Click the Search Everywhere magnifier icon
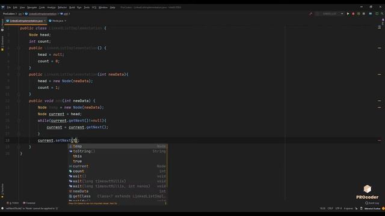Screen dimensions: 385x216 tap(382, 14)
